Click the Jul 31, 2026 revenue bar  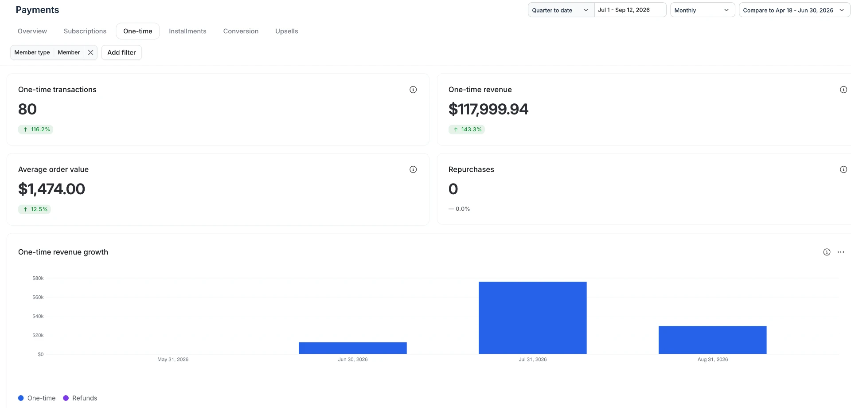pyautogui.click(x=533, y=318)
